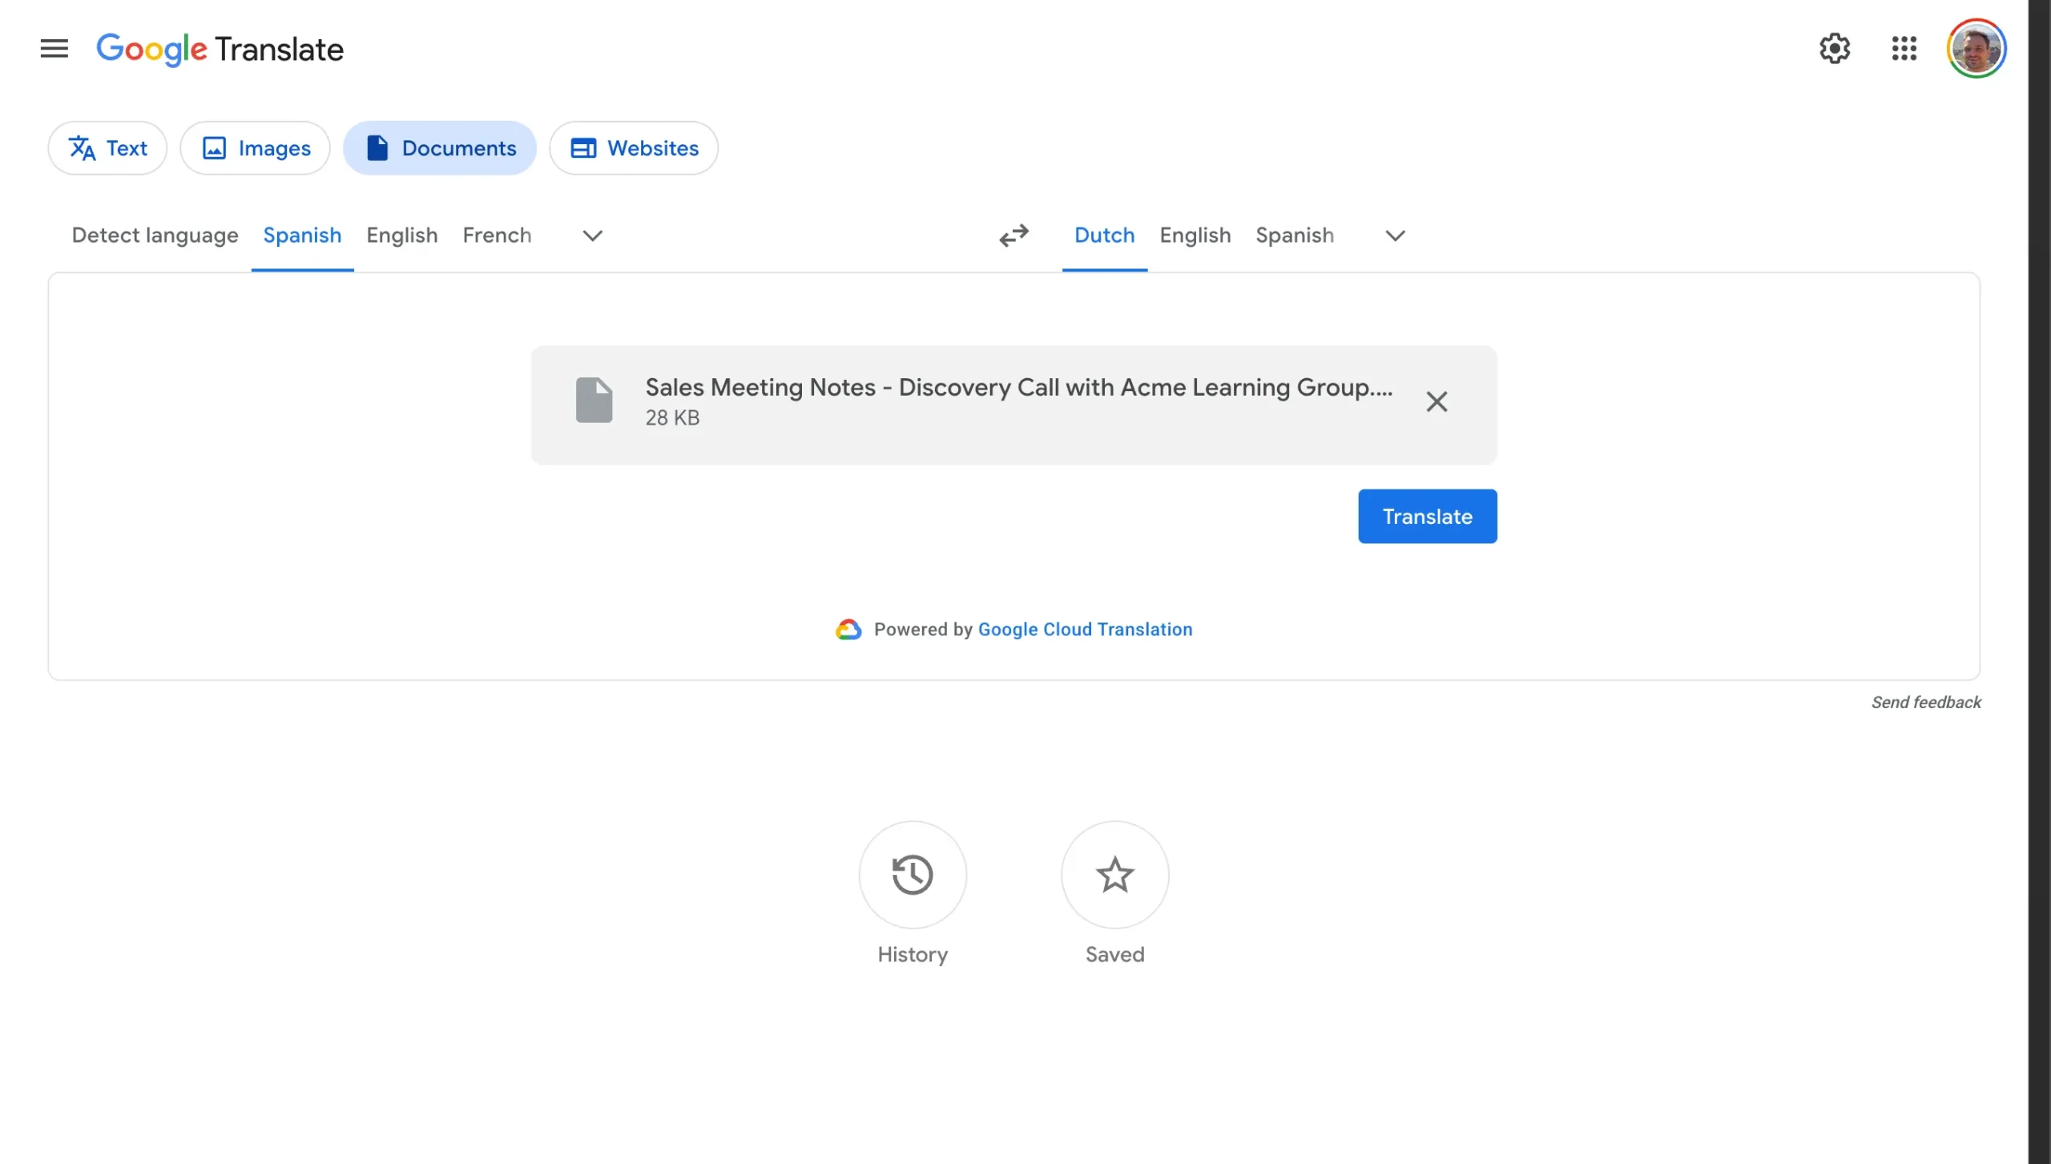
Task: Swap source and target languages
Action: 1013,236
